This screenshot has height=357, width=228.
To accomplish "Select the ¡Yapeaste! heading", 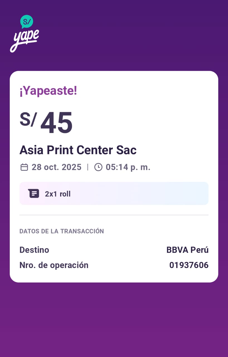I will click(48, 91).
